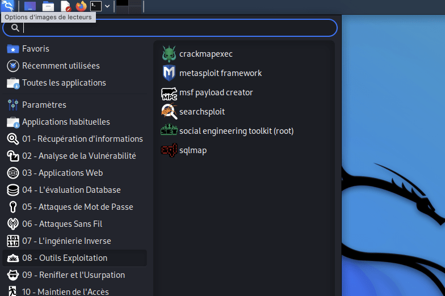The image size is (445, 296).
Task: Open searchsploit tool
Action: click(193, 112)
